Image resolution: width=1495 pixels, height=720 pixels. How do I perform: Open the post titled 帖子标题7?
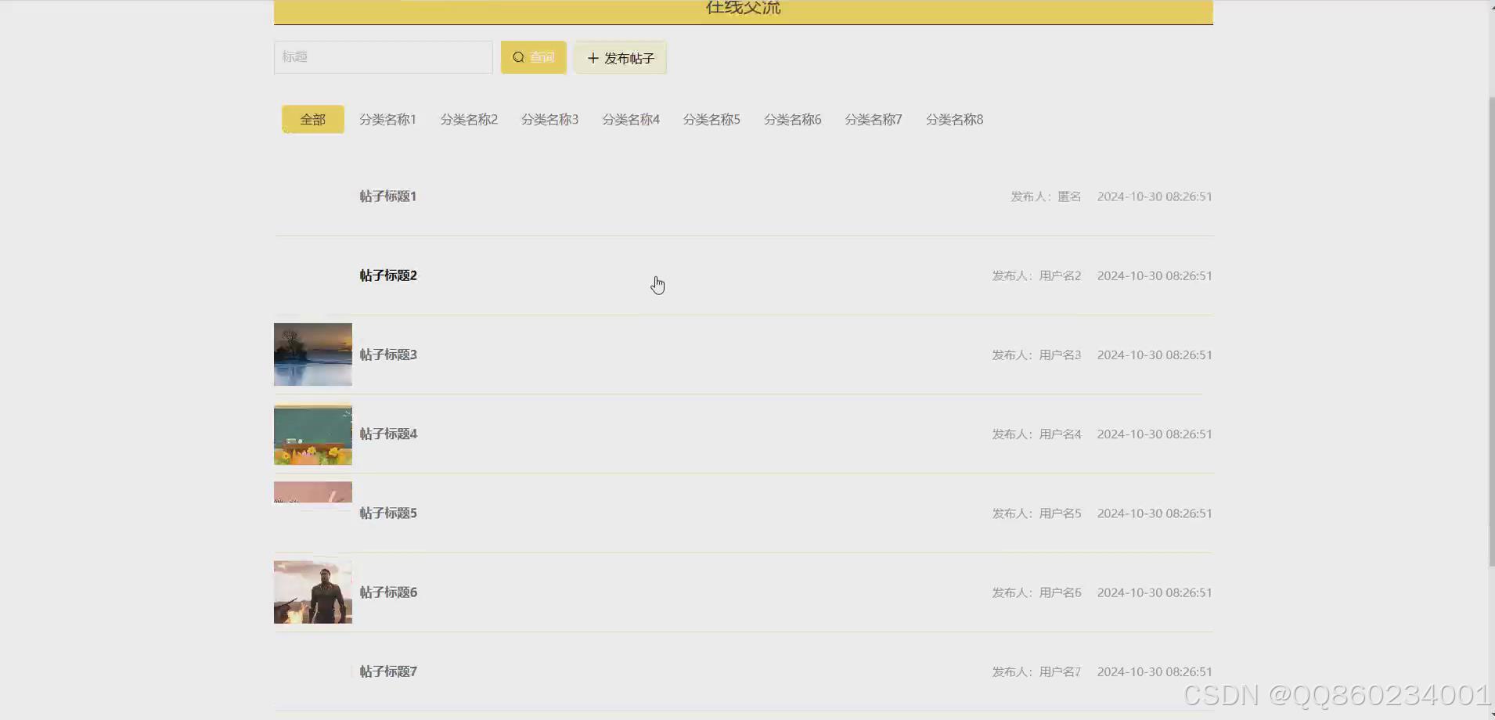[x=388, y=671]
